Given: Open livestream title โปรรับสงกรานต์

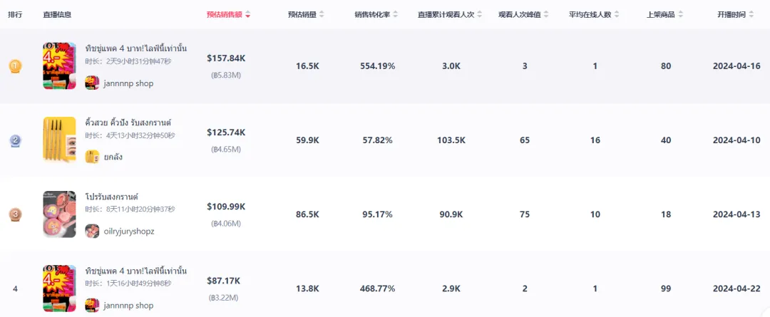Looking at the screenshot, I should (x=111, y=197).
